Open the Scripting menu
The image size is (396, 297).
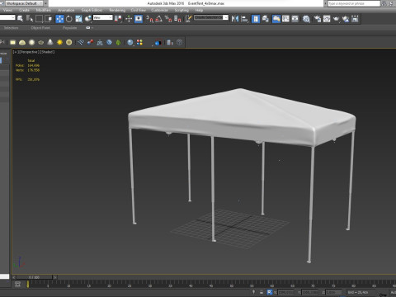pos(181,10)
